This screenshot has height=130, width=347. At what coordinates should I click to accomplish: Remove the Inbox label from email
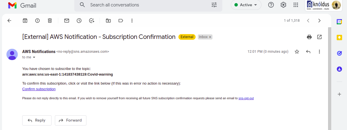[x=210, y=37]
